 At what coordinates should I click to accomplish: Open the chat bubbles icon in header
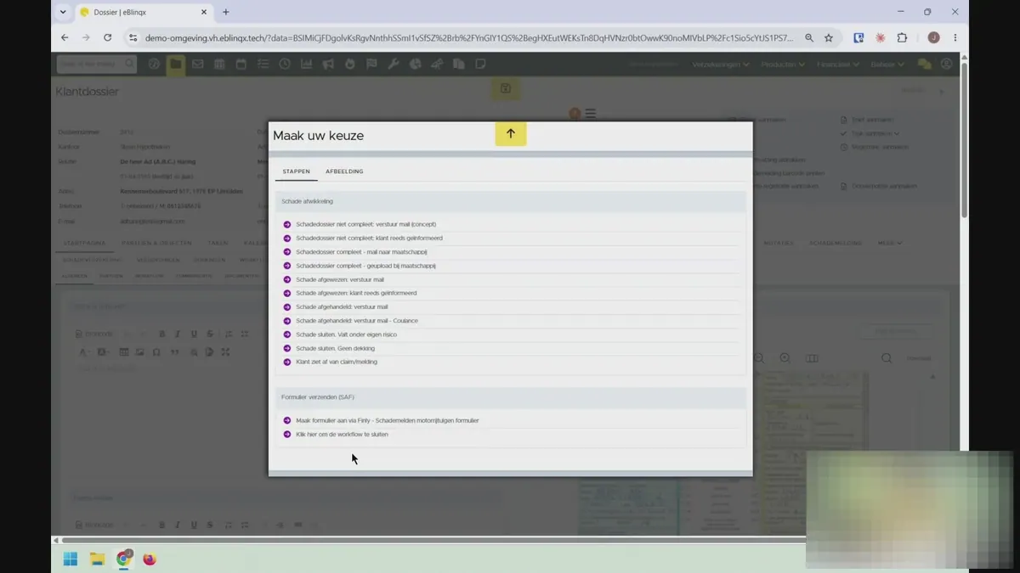(924, 65)
